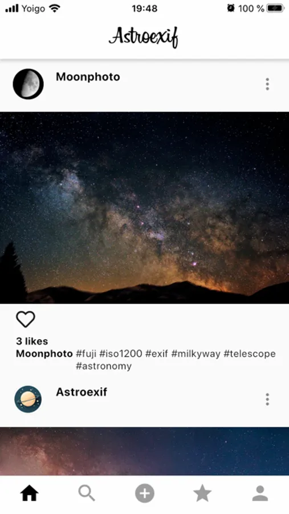The width and height of the screenshot is (289, 514).
Task: Open the Astroexif username in the post header
Action: click(82, 392)
